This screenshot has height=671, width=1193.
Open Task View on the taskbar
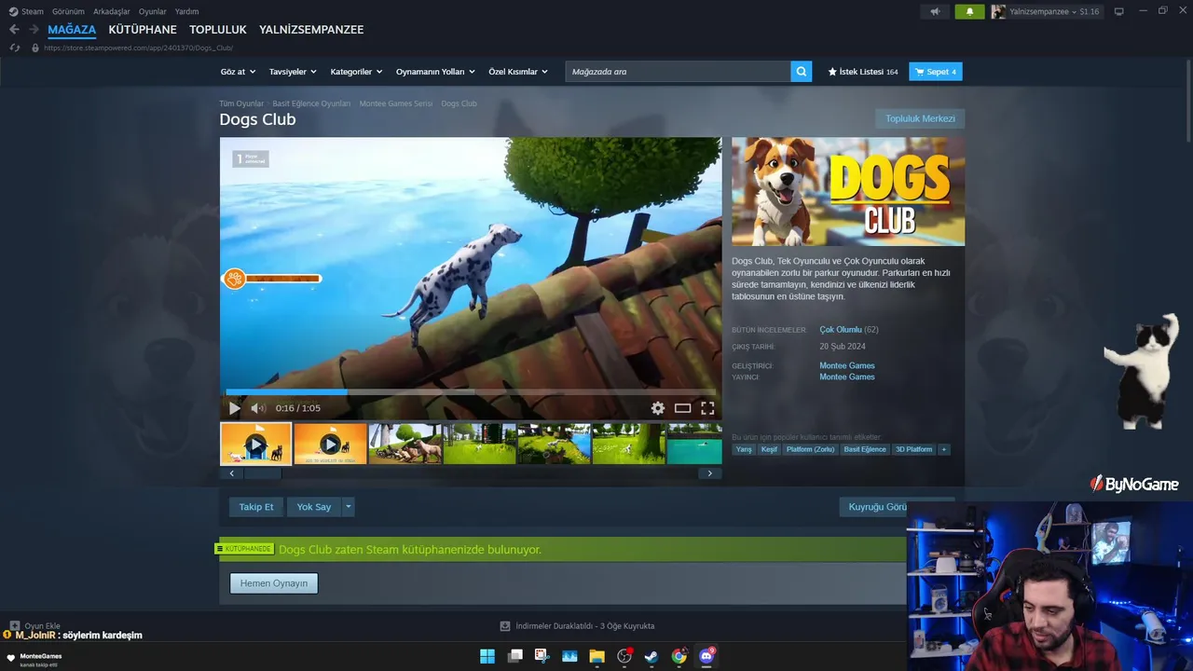tap(515, 656)
